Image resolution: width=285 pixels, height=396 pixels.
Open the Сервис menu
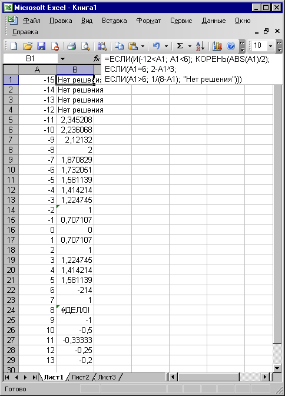tap(181, 21)
